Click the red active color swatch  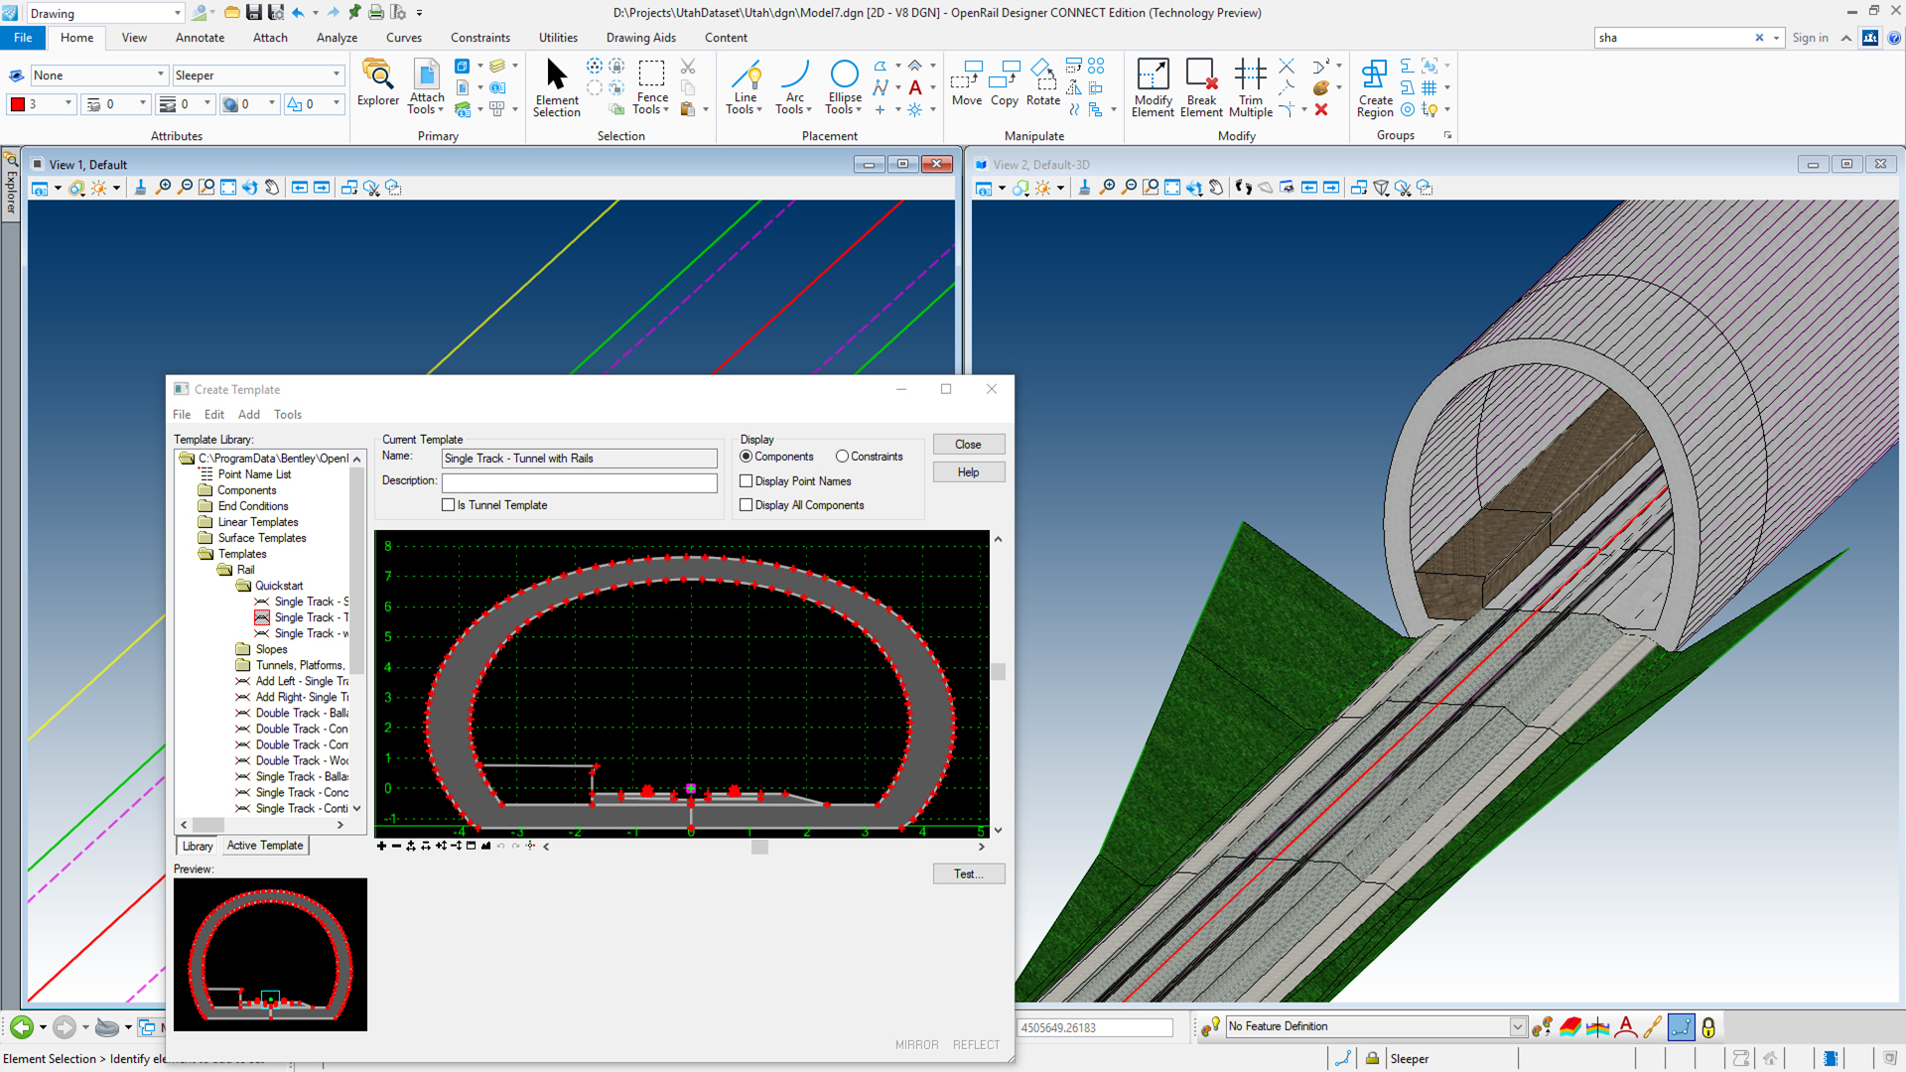click(x=17, y=104)
